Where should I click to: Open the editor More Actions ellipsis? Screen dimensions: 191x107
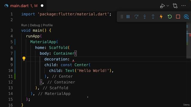click(184, 6)
